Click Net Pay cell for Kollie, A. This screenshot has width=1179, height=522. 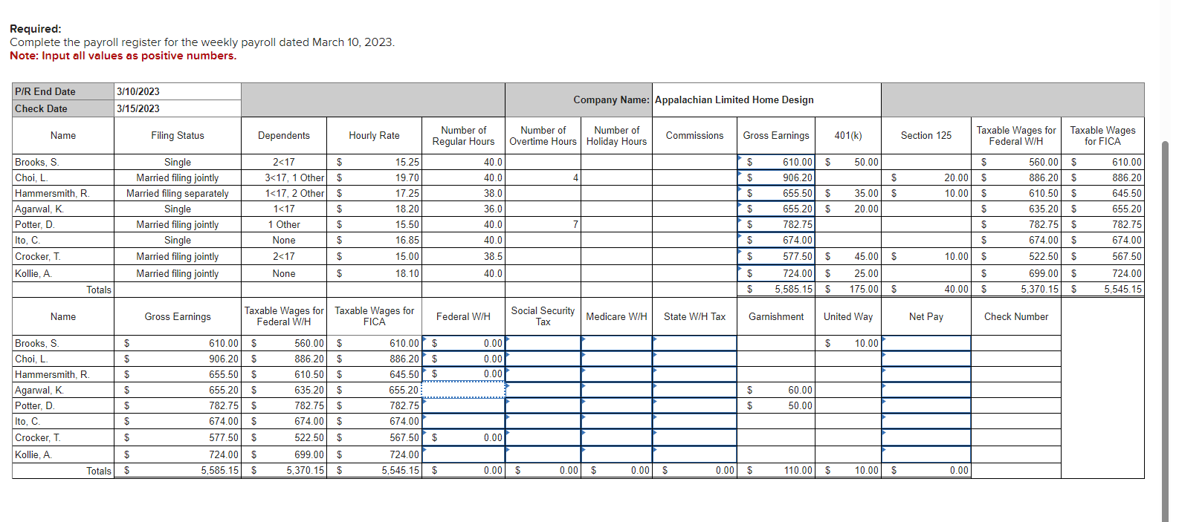point(926,454)
